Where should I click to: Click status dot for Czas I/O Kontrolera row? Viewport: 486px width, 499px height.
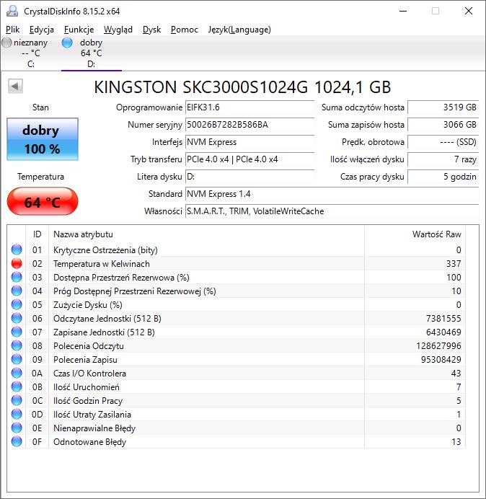point(17,373)
